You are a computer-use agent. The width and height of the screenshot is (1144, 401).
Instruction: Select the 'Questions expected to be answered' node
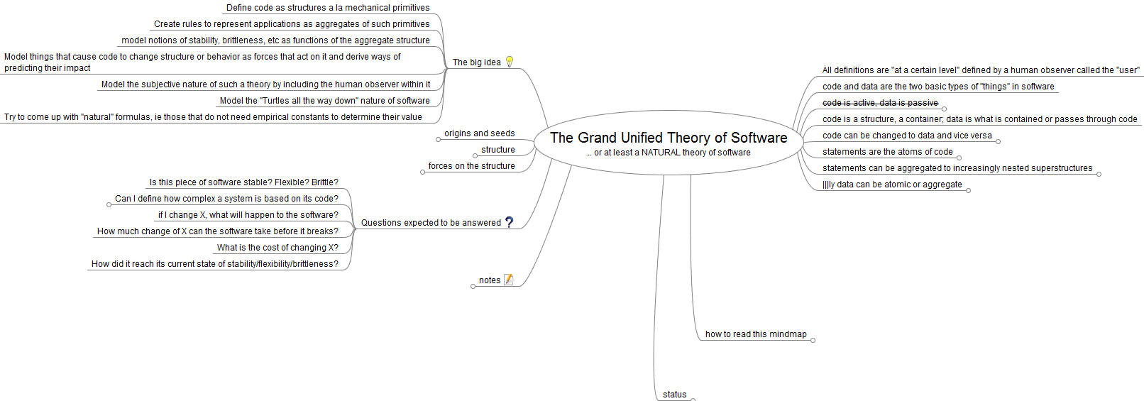coord(431,223)
